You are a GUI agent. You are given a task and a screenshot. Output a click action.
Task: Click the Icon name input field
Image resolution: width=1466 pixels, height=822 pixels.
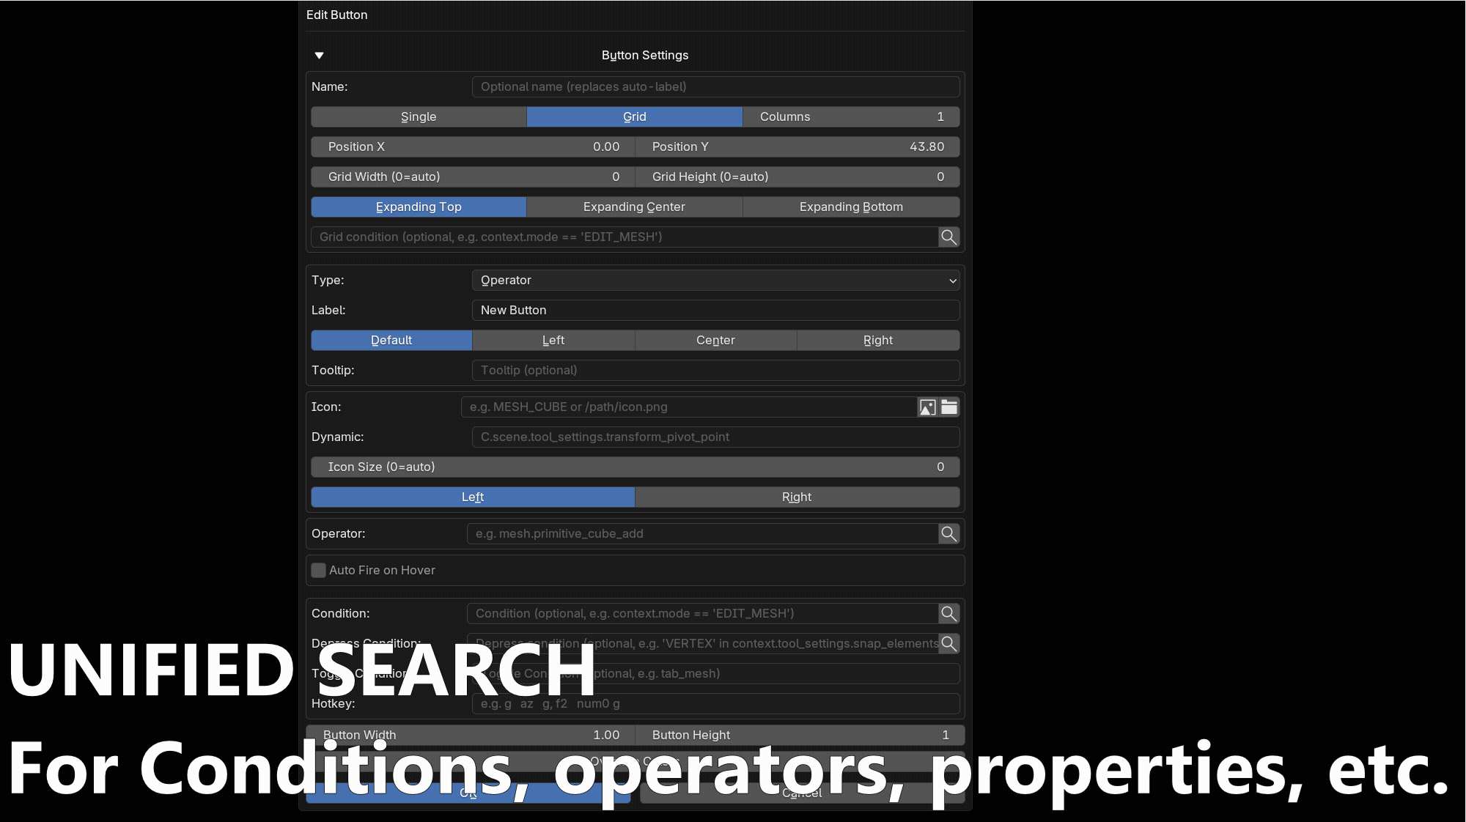[x=688, y=407]
